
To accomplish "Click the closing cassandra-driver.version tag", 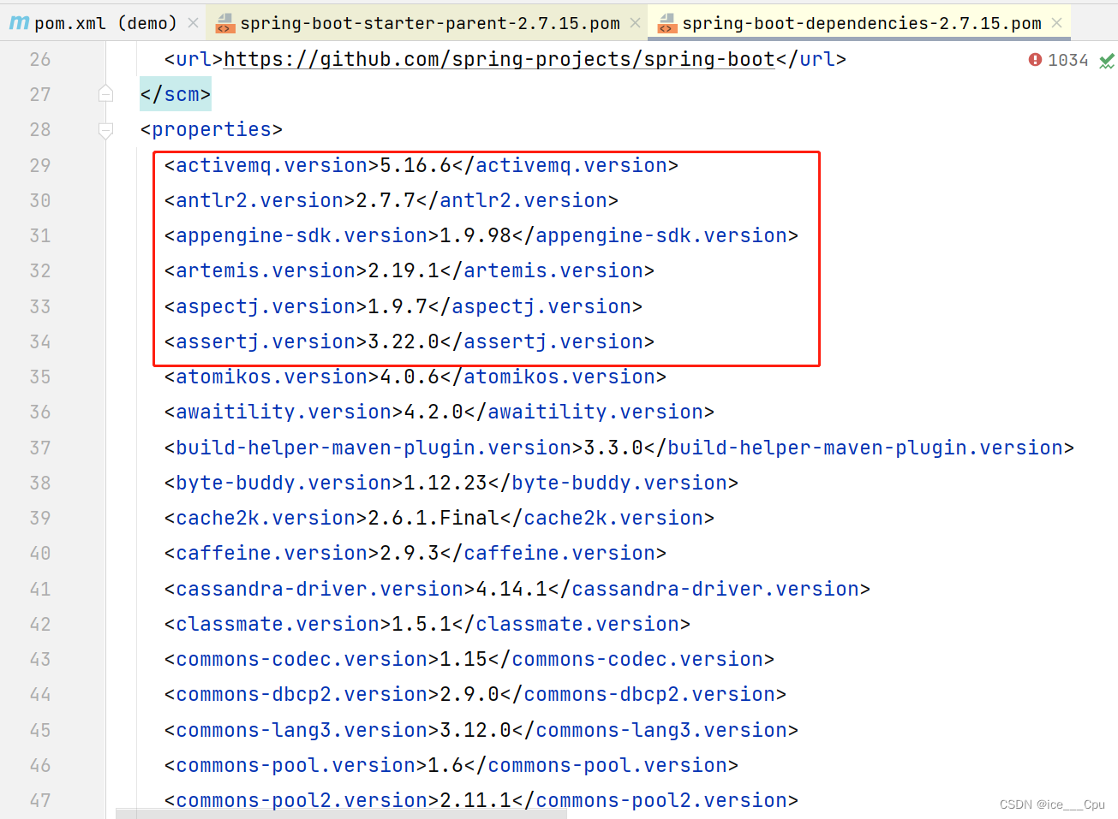I will coord(709,589).
